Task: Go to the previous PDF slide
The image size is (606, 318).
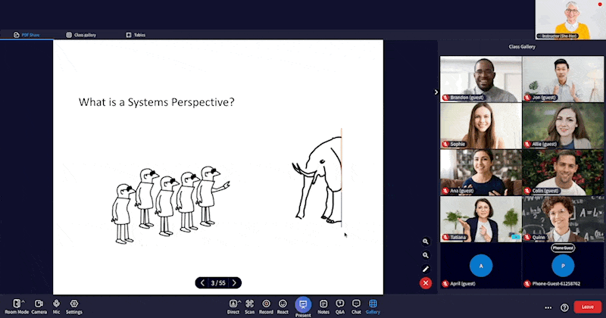Action: click(202, 283)
